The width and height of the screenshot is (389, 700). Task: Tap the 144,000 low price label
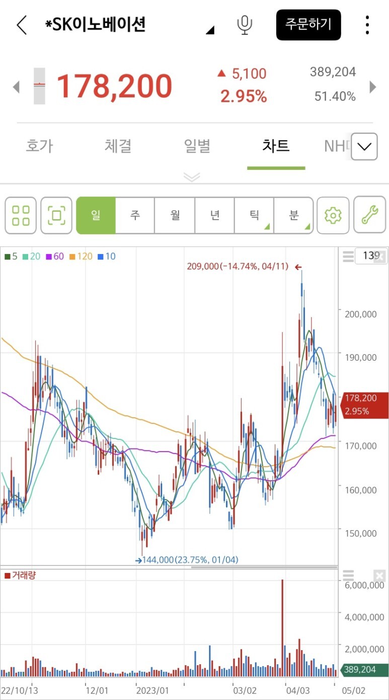point(190,560)
